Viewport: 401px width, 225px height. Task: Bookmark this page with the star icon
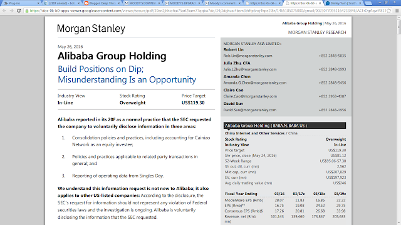(x=389, y=11)
